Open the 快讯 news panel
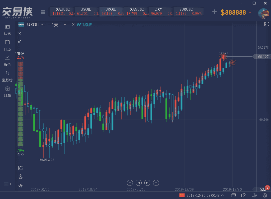This screenshot has width=271, height=199. [x=7, y=30]
